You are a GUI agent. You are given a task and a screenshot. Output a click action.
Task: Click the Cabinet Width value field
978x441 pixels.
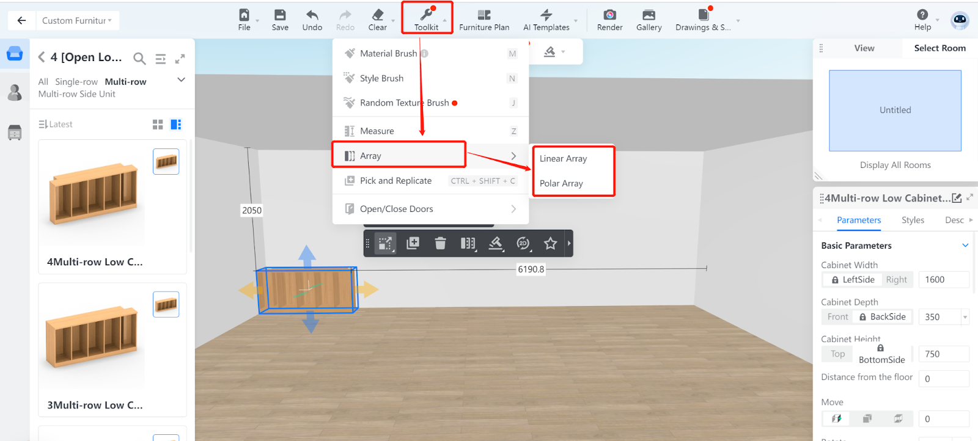point(943,280)
